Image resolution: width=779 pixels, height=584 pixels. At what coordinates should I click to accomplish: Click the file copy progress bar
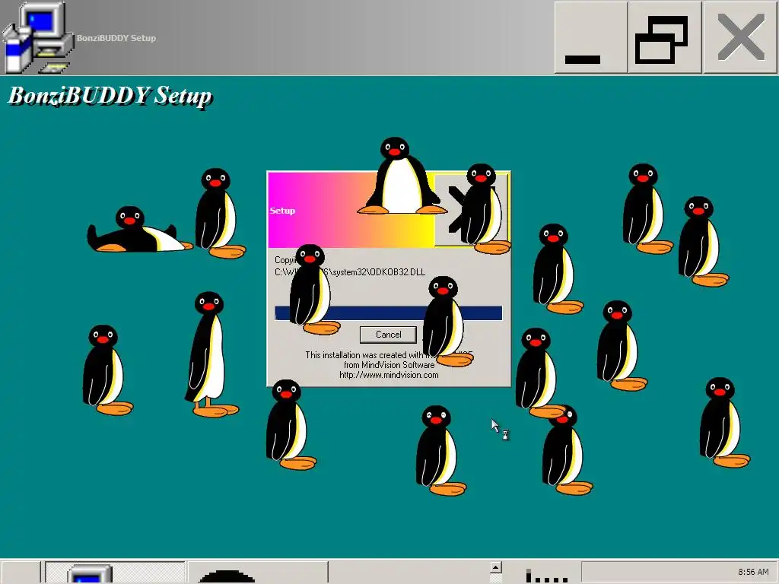(x=388, y=313)
